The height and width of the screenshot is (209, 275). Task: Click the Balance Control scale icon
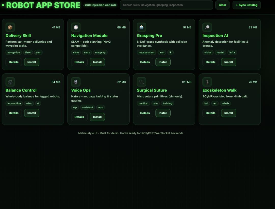[10, 82]
